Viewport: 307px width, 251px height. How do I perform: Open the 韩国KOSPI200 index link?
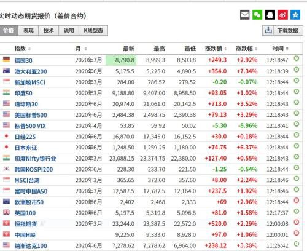point(34,170)
